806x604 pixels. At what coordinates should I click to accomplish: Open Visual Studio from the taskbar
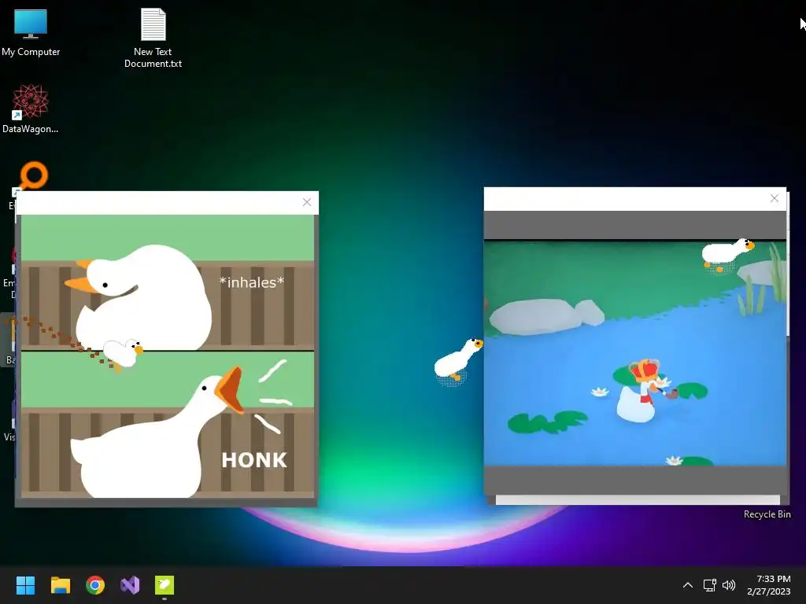(130, 585)
